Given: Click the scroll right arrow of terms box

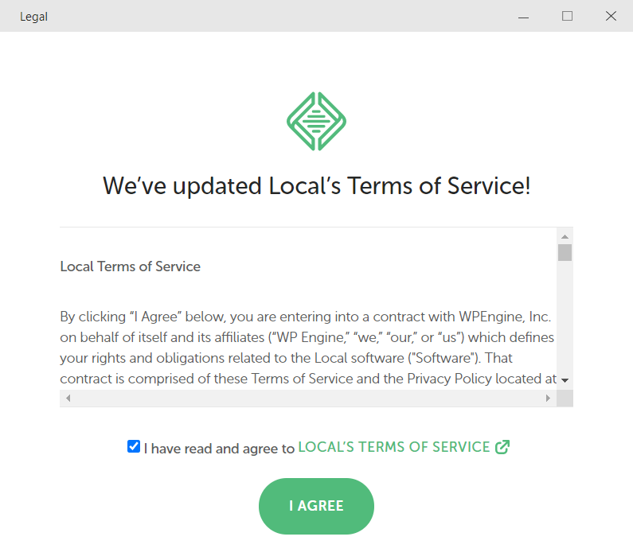Looking at the screenshot, I should [x=549, y=399].
